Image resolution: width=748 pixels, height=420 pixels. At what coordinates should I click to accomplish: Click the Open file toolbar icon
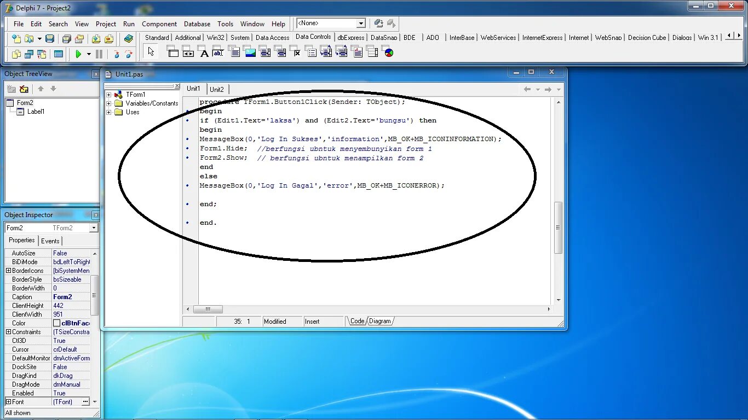point(29,39)
